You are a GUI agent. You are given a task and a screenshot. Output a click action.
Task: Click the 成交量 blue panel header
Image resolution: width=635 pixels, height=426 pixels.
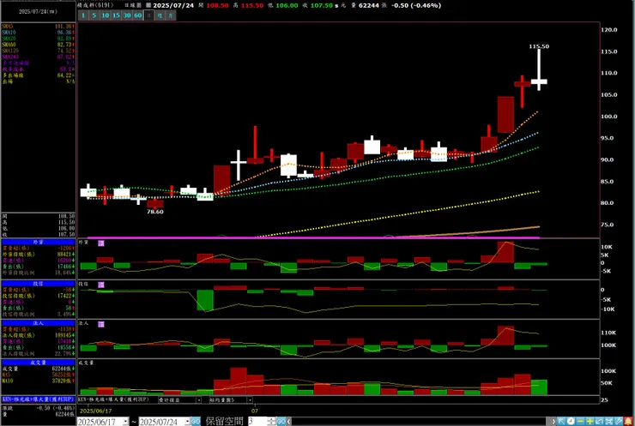[39, 363]
